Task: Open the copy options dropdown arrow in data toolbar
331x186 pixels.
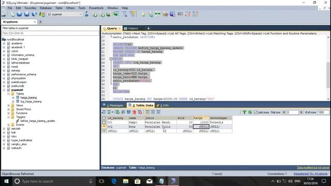Action: coord(112,112)
